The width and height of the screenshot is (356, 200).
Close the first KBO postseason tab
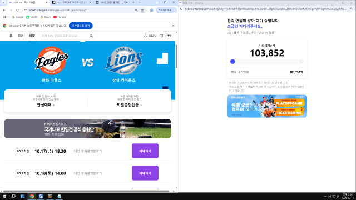(47, 2)
